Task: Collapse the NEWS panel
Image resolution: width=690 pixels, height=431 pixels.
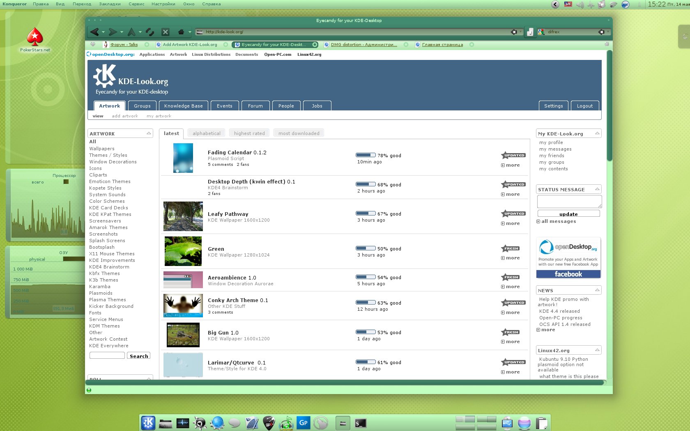Action: [597, 290]
